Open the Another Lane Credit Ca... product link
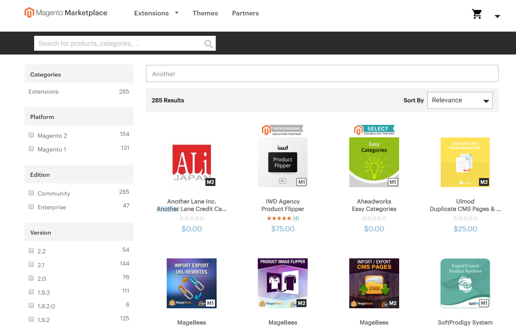 click(x=192, y=209)
